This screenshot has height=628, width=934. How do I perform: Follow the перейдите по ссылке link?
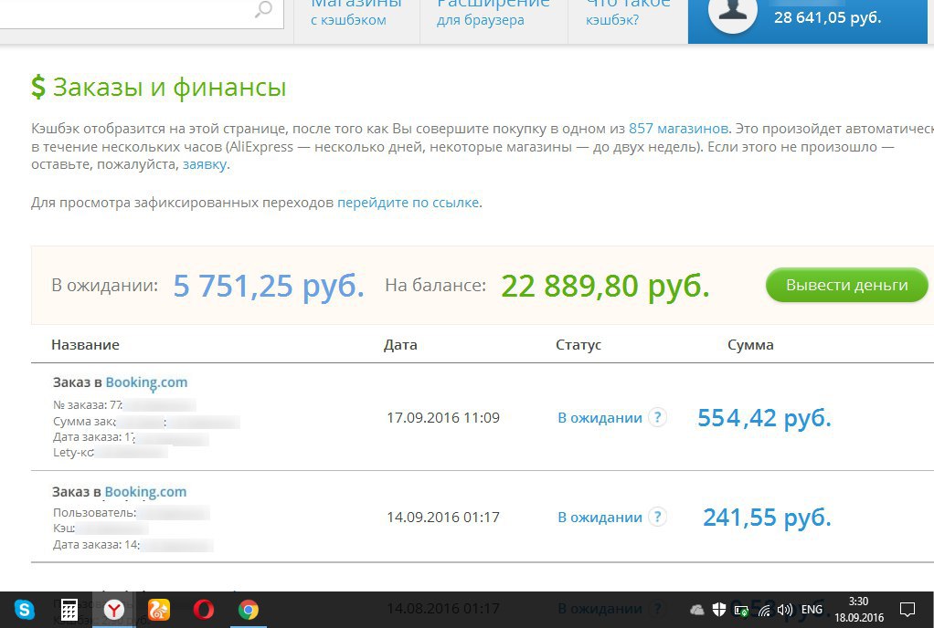pyautogui.click(x=408, y=203)
